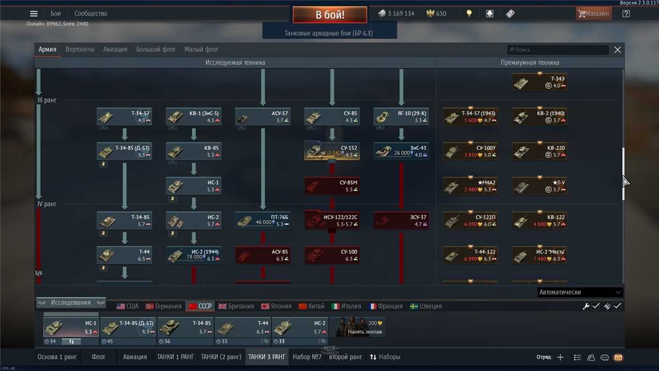Select premium СУ-100Y vehicle
659x371 pixels.
point(471,151)
